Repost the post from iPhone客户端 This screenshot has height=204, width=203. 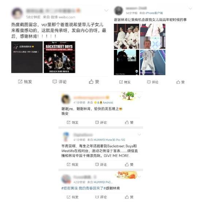[x=125, y=82]
